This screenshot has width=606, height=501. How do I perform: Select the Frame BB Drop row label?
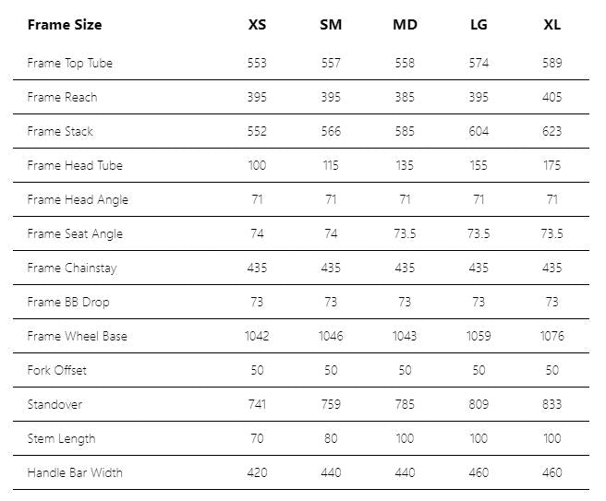(x=67, y=302)
